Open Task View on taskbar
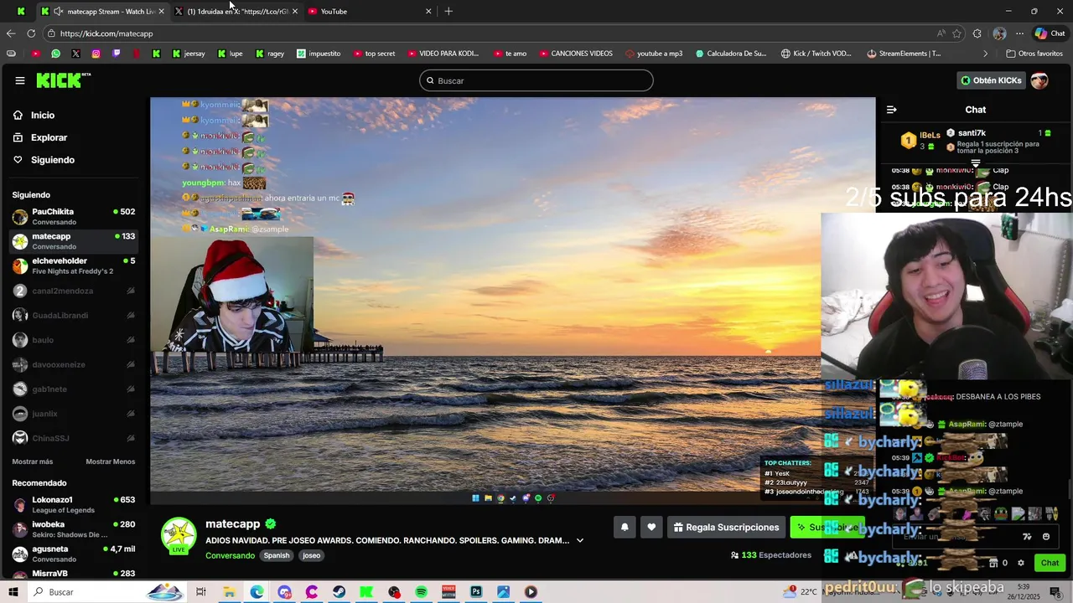 click(201, 592)
